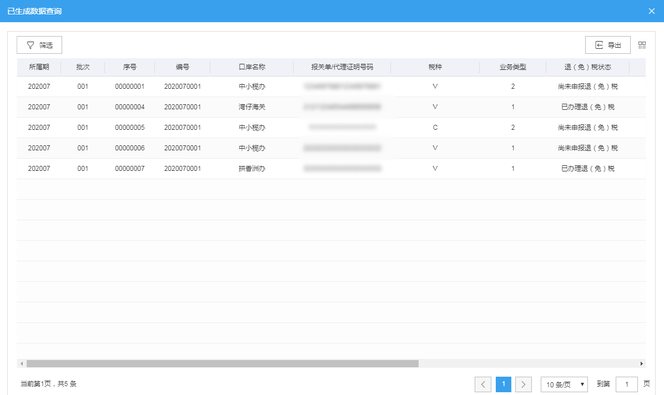Screen dimensions: 664x395
Task: Close the 已生成数据查询 dialog
Action: pos(652,11)
